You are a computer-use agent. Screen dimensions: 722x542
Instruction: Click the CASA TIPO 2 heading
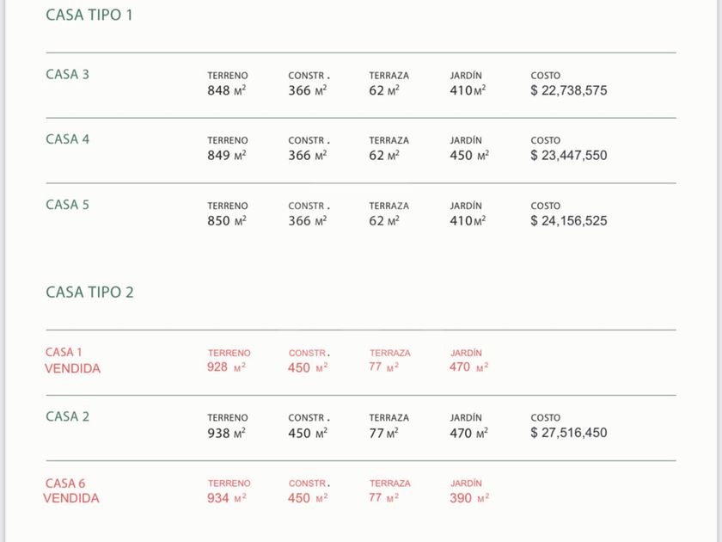pyautogui.click(x=89, y=293)
